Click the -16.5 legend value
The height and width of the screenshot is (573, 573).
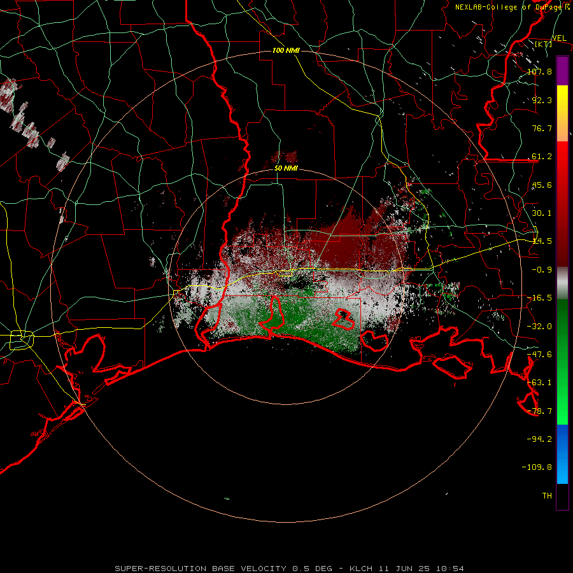point(539,297)
